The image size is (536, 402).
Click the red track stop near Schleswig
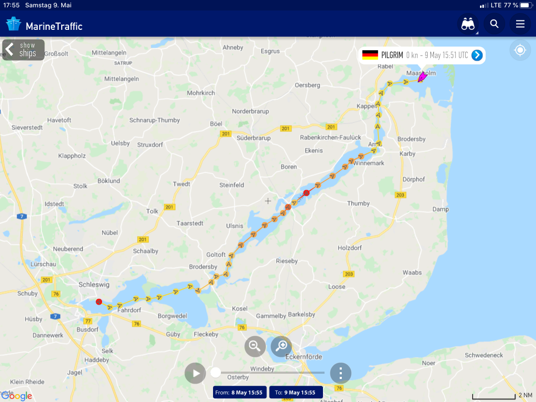tap(99, 302)
